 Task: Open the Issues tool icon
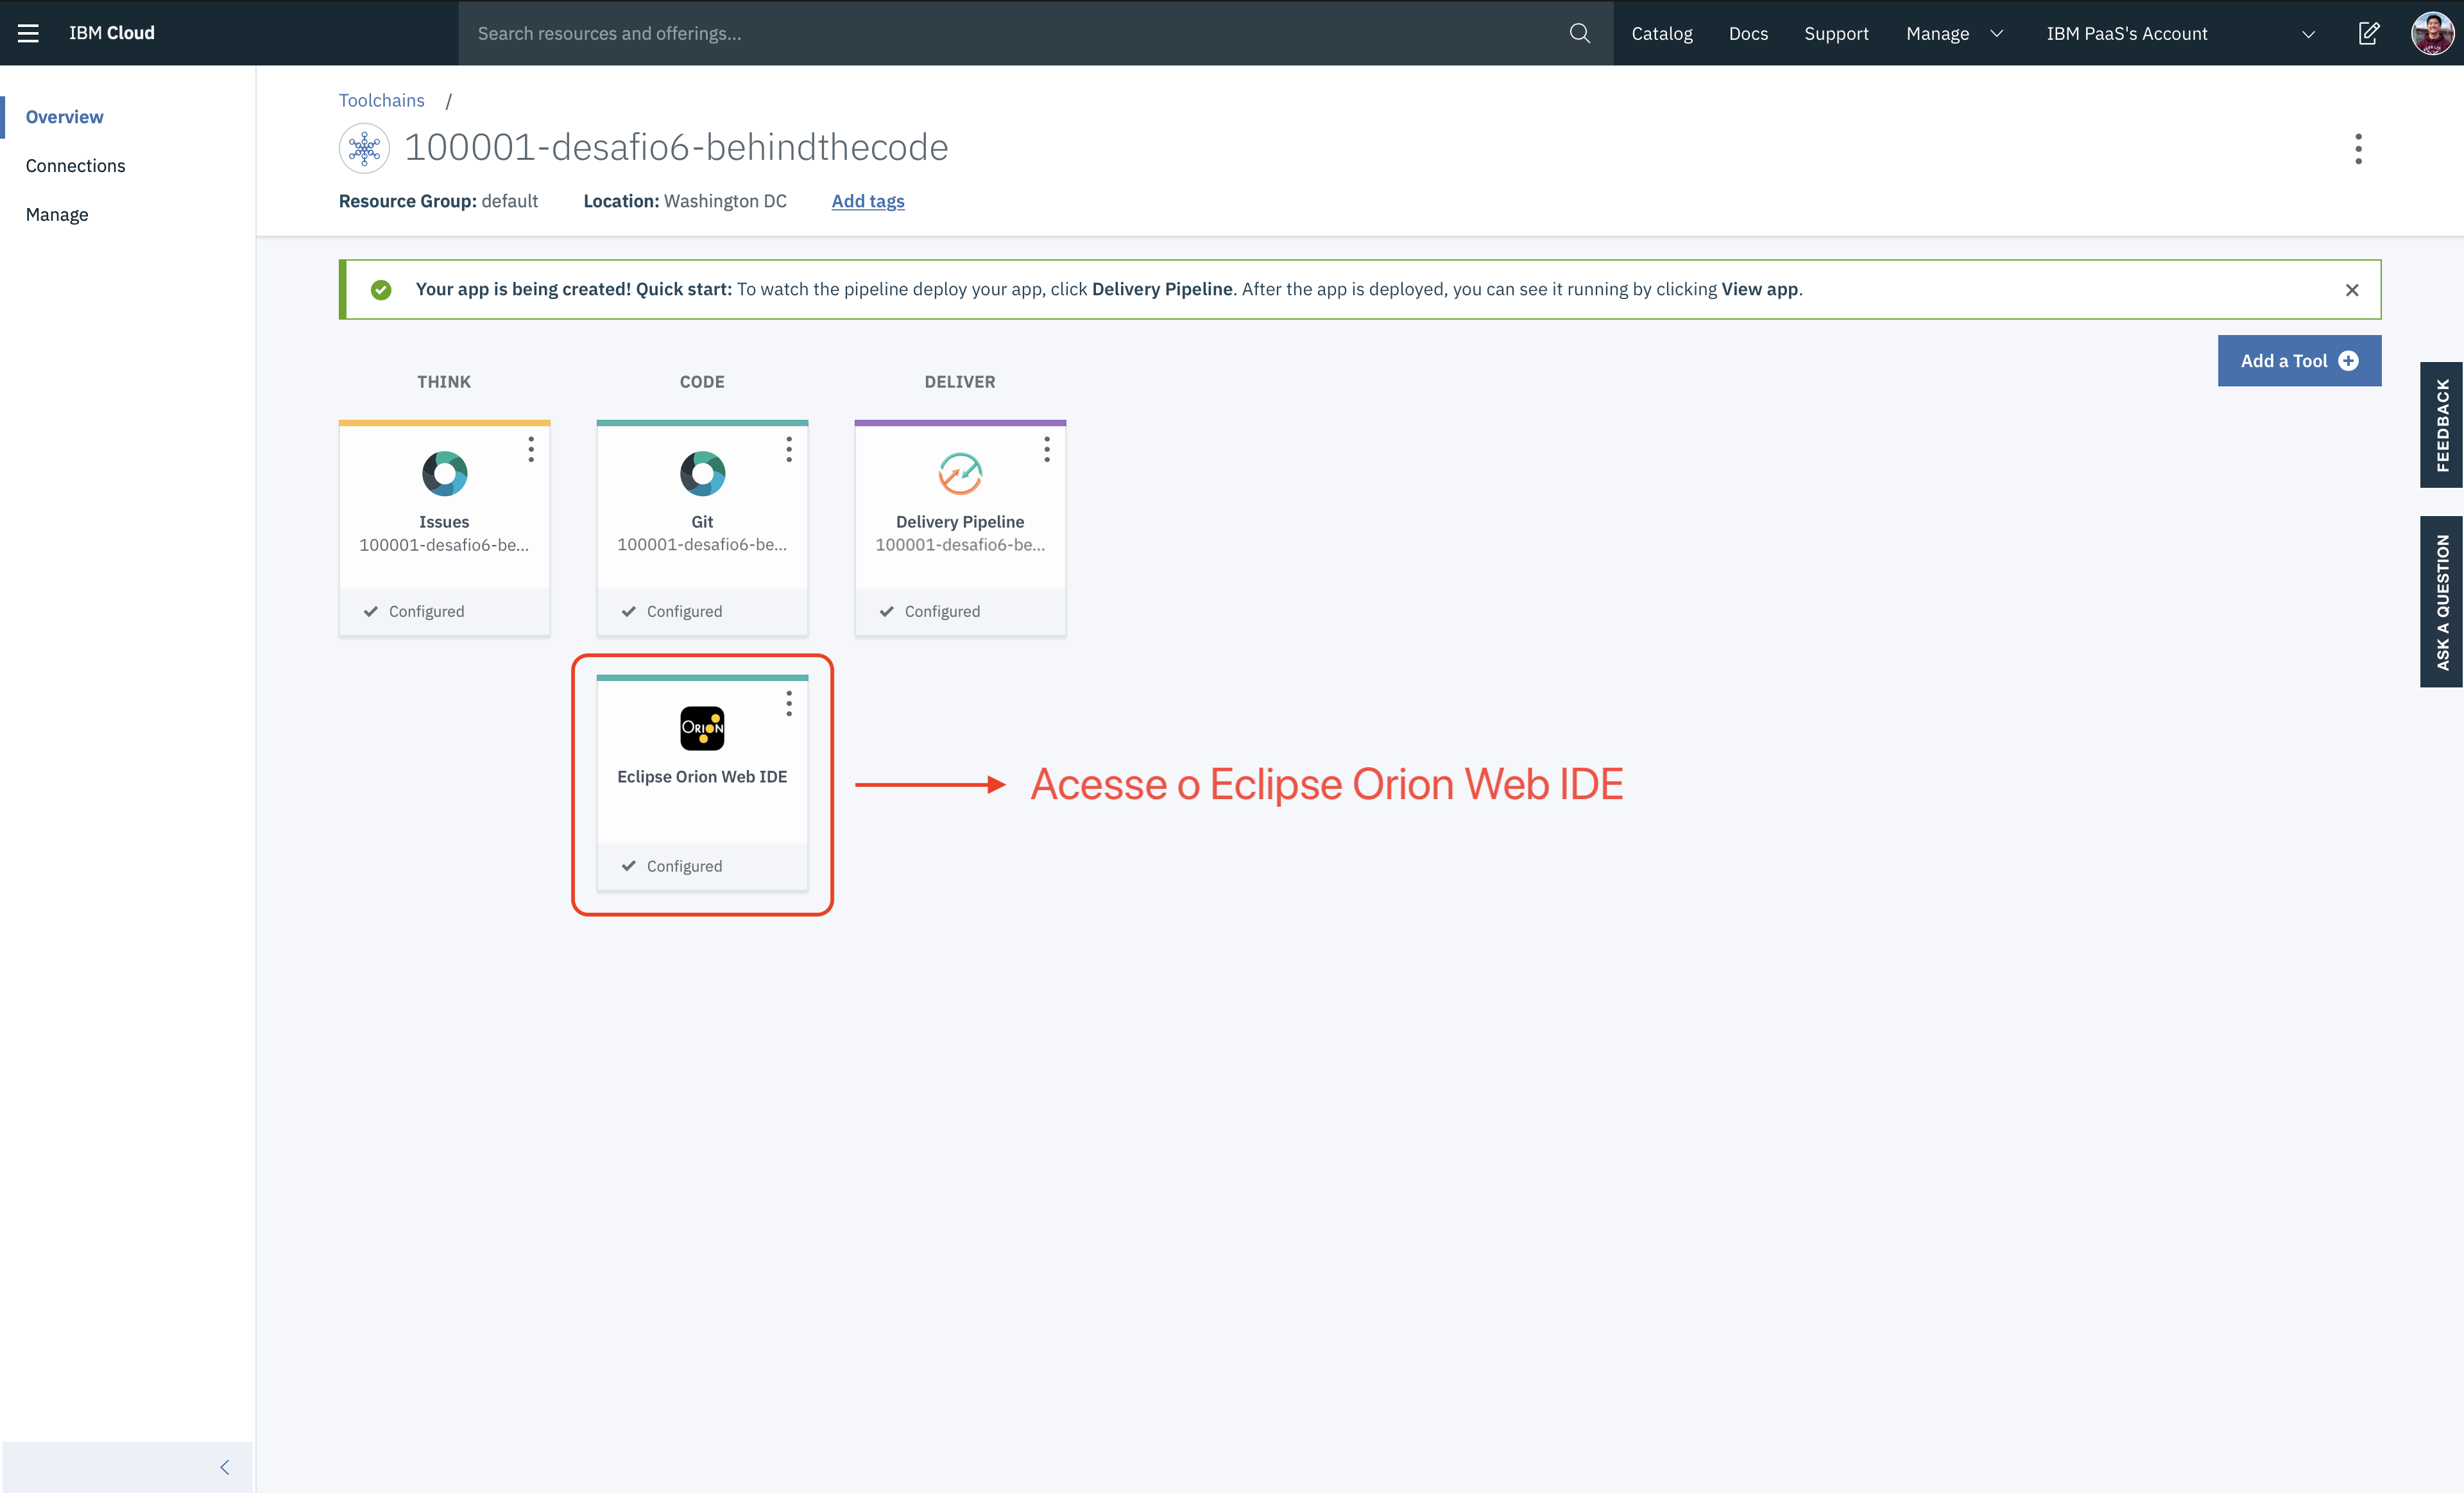[444, 474]
